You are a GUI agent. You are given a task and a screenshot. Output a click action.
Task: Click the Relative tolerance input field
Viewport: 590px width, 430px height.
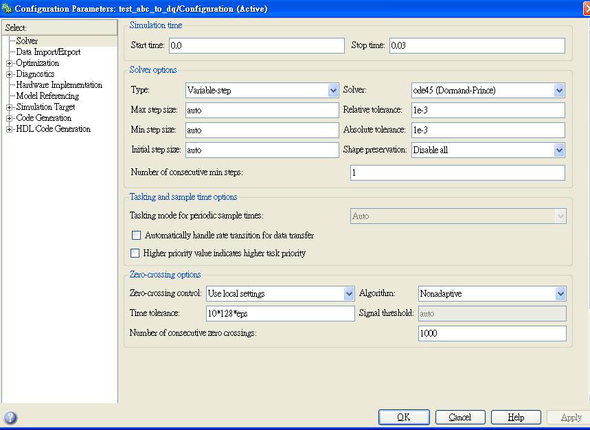pyautogui.click(x=488, y=110)
